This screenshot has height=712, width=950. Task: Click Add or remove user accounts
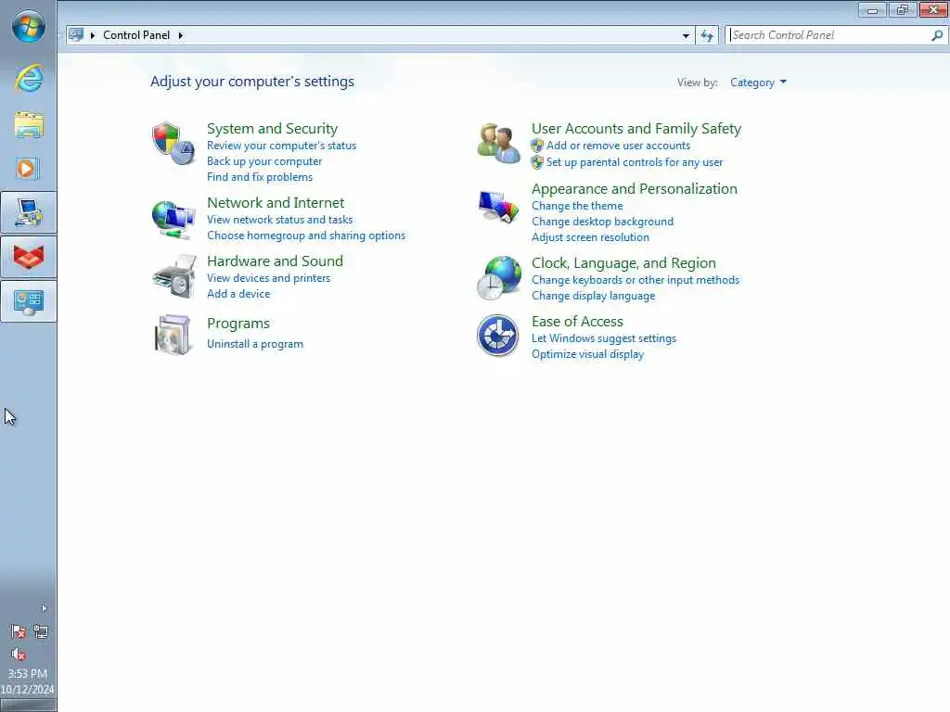click(x=618, y=146)
